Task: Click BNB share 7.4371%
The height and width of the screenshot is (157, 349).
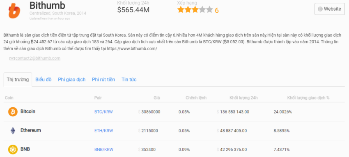Action: [282, 150]
